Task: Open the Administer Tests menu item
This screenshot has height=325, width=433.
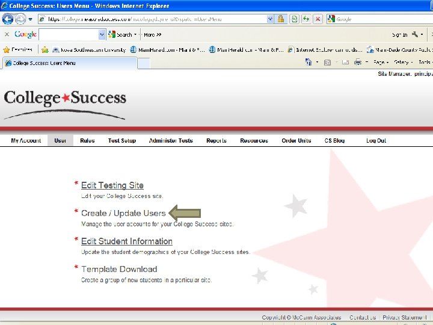Action: point(171,140)
